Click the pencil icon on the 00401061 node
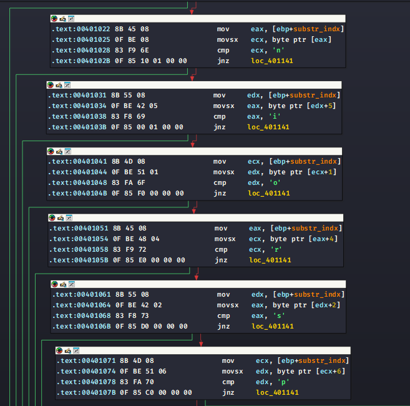Viewport: 410px width, 406px height. pyautogui.click(x=63, y=284)
